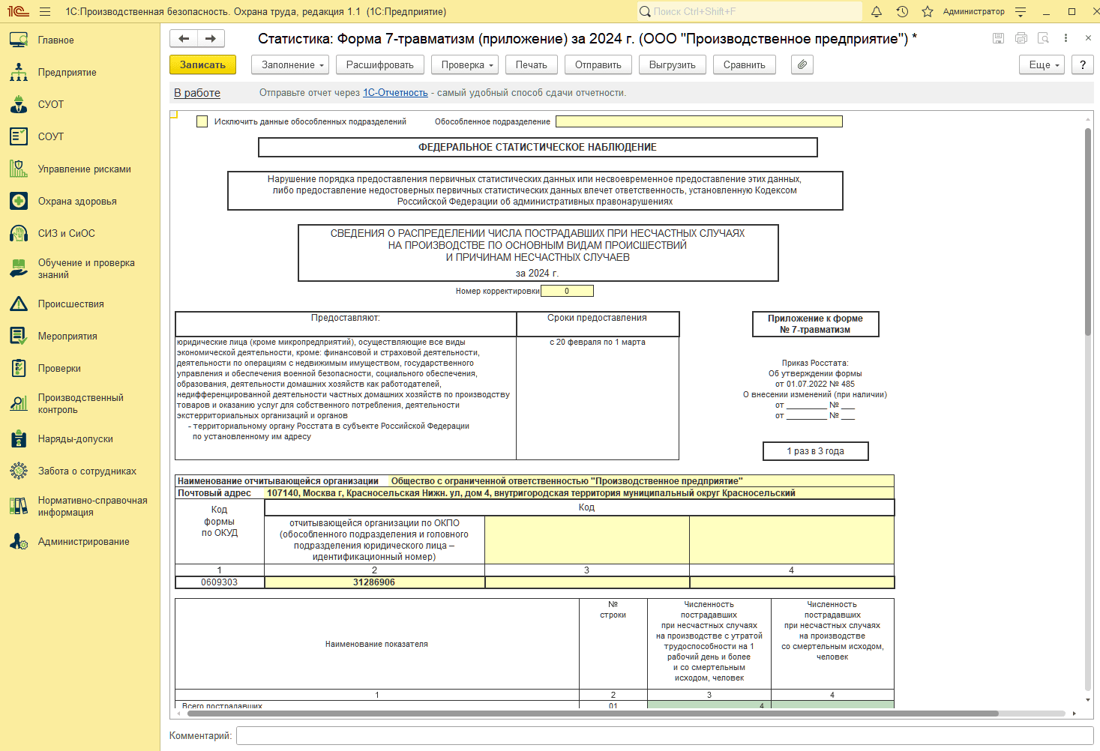Screen dimensions: 1100x751
Task: Click the help question mark button
Action: click(x=1083, y=65)
